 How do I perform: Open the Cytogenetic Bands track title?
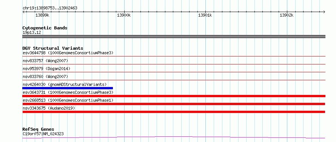coord(45,28)
